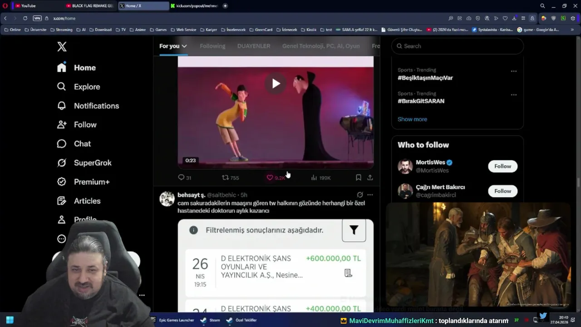This screenshot has width=581, height=327.
Task: Go back in browser history
Action: 5,18
